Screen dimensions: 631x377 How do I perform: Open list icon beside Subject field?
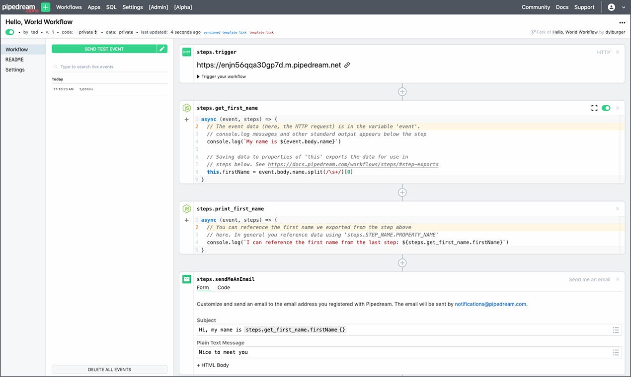(616, 330)
